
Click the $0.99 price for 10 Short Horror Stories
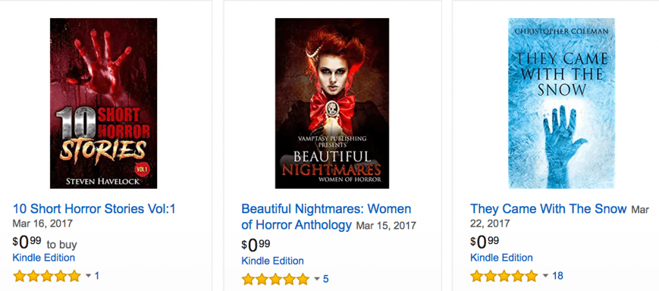click(26, 242)
